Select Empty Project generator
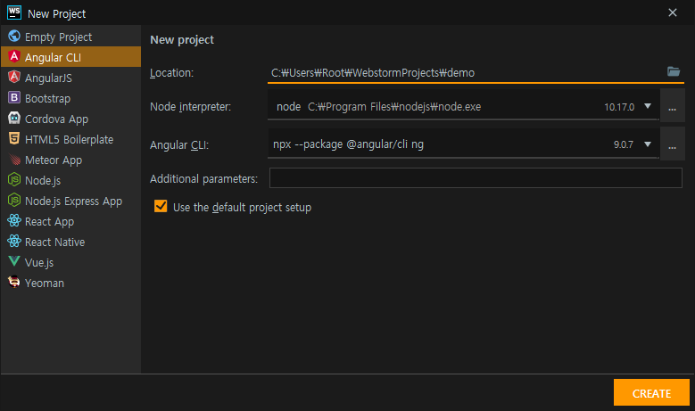695x411 pixels. (x=70, y=37)
